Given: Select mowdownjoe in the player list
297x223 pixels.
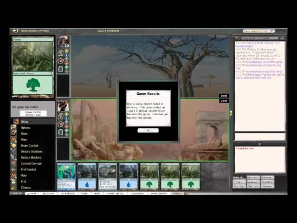Looking at the screenshot, I should pos(245,148).
